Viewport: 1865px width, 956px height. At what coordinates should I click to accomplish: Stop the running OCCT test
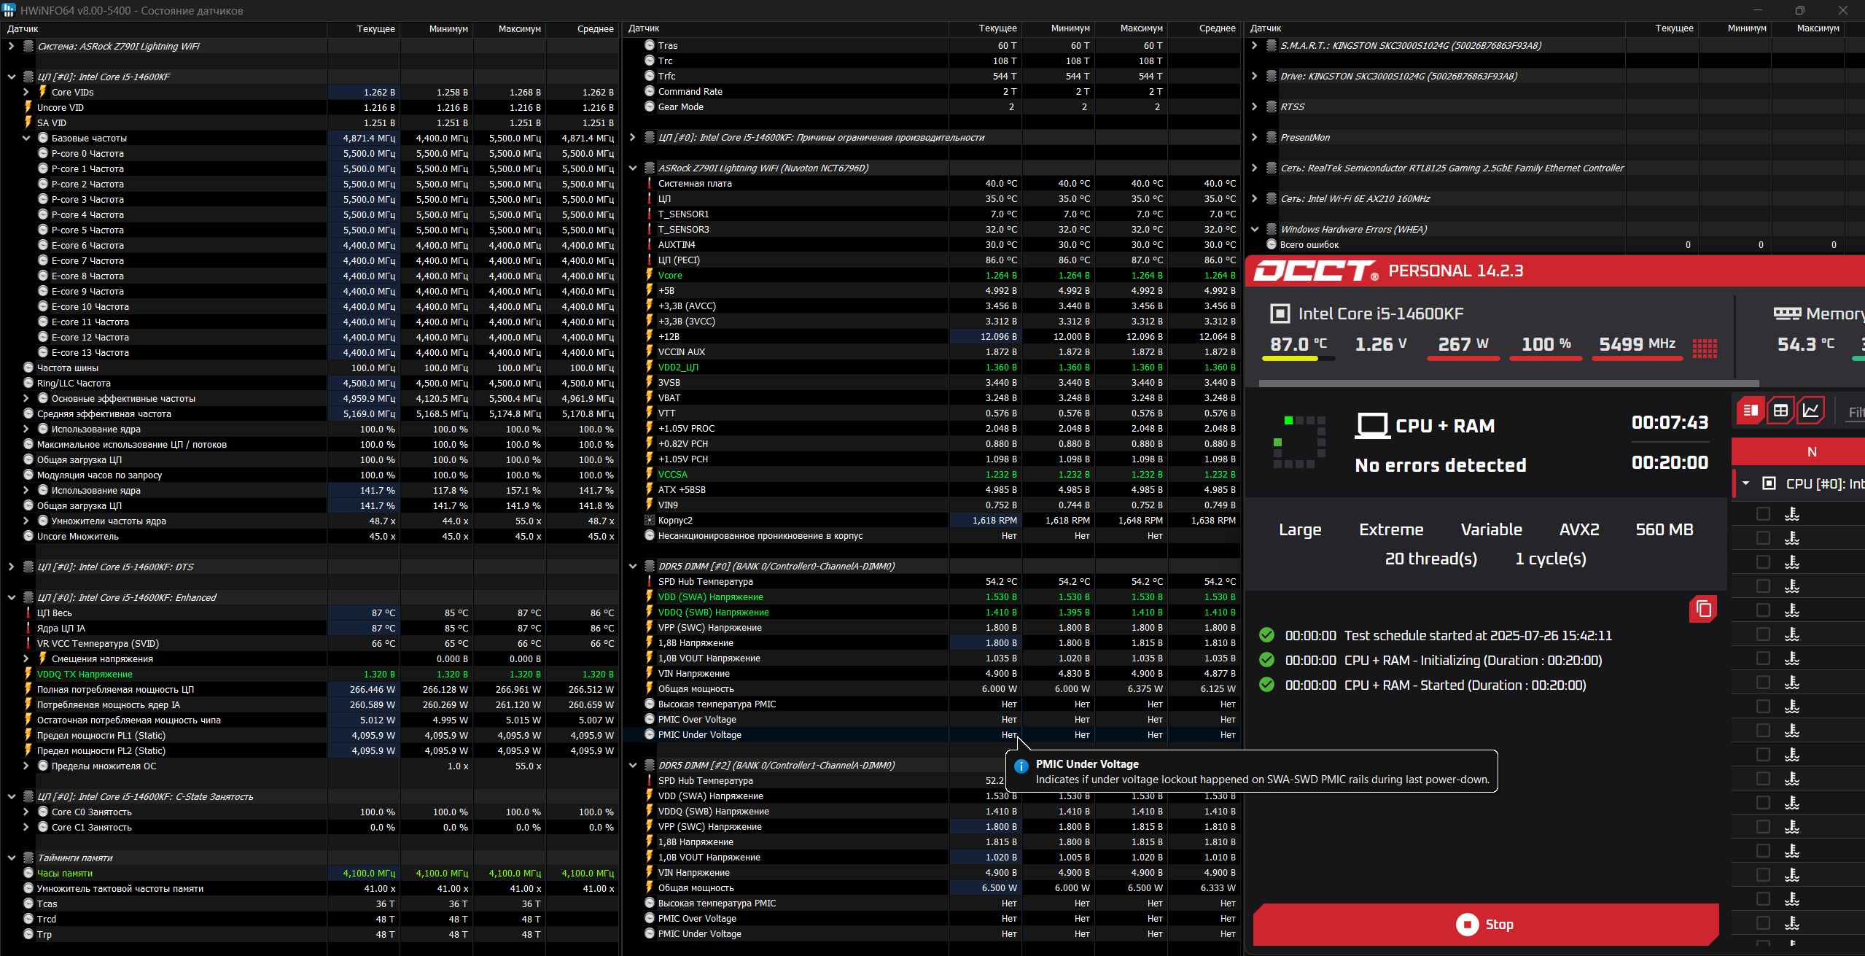tap(1485, 924)
